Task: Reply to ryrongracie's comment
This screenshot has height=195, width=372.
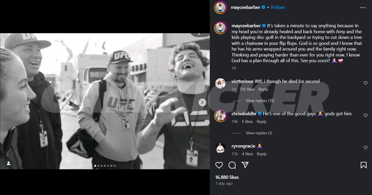Action: tap(261, 154)
